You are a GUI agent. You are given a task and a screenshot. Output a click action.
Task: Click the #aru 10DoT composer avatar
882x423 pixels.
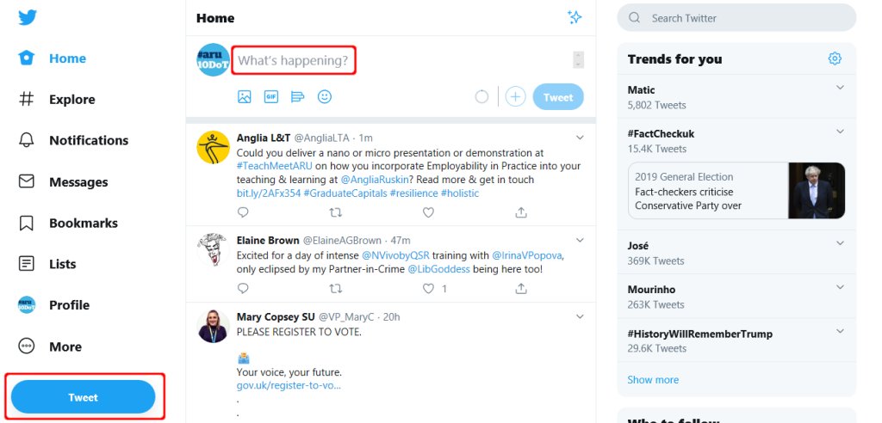(213, 59)
